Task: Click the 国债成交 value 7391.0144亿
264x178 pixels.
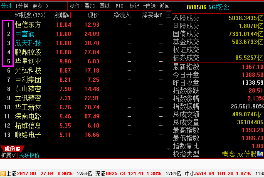Action: pyautogui.click(x=246, y=34)
